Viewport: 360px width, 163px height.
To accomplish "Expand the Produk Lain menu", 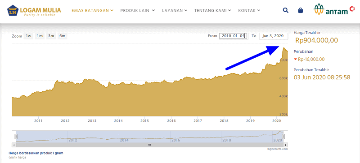I will click(x=138, y=10).
